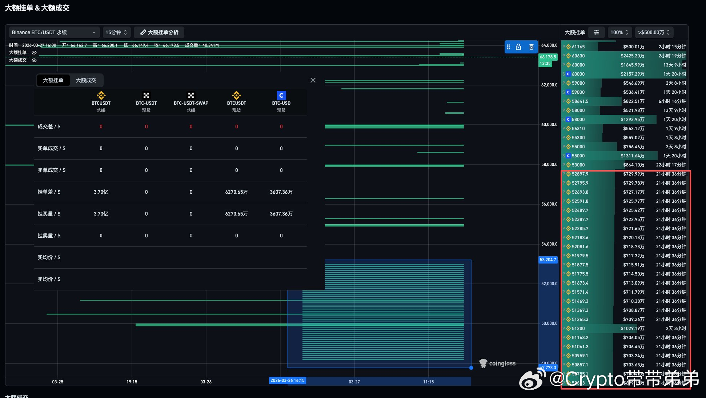Click the Weibo logo in the watermark
Image resolution: width=706 pixels, height=398 pixels.
point(532,380)
